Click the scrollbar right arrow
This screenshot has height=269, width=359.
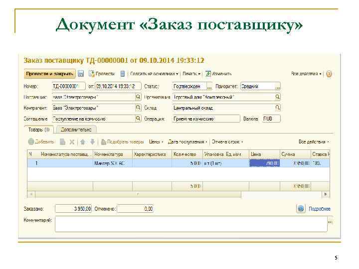click(326, 194)
